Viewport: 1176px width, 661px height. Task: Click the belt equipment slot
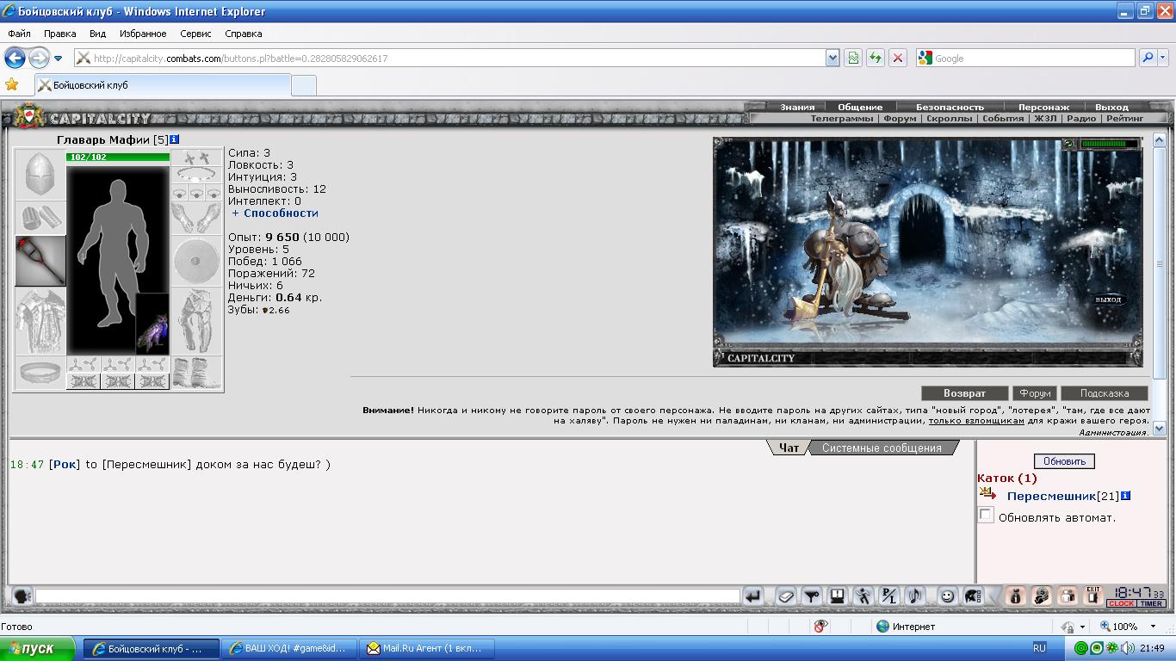40,374
